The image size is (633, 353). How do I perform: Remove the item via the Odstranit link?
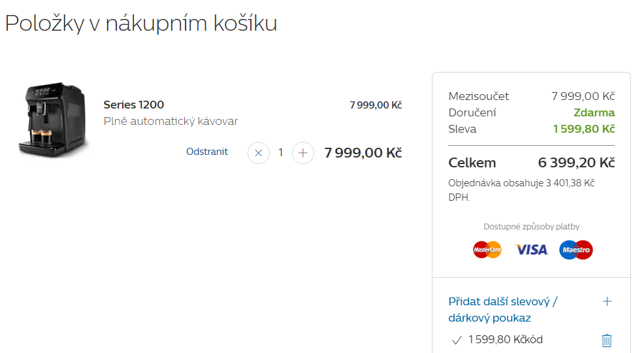coord(206,152)
